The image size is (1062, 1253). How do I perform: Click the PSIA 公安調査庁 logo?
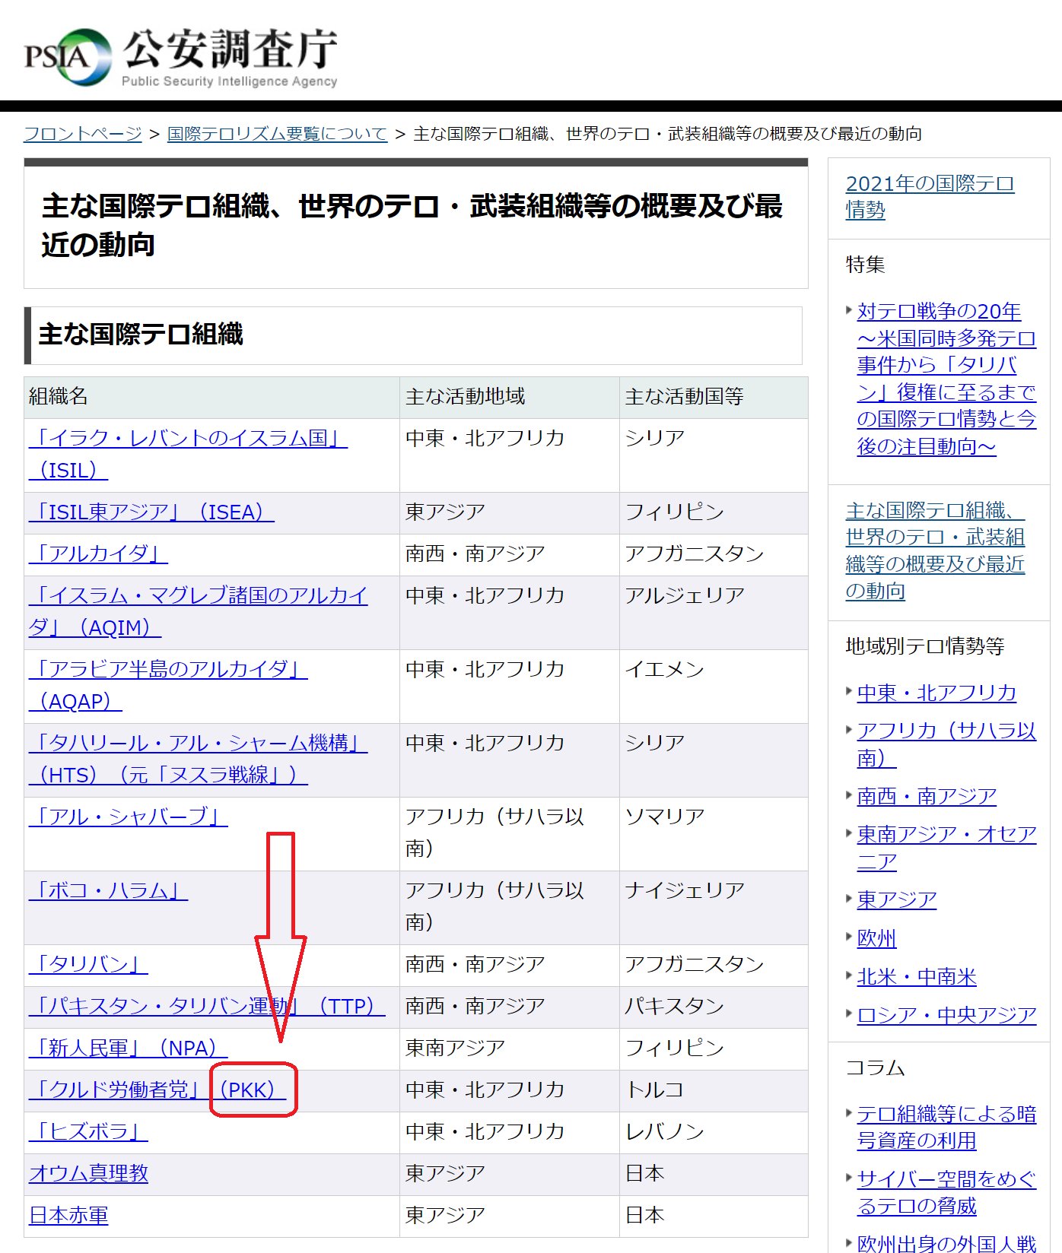coord(181,57)
